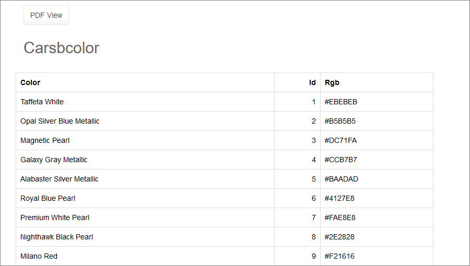The image size is (470, 266).
Task: Click the #EBEBEB Rgb value
Action: [341, 102]
